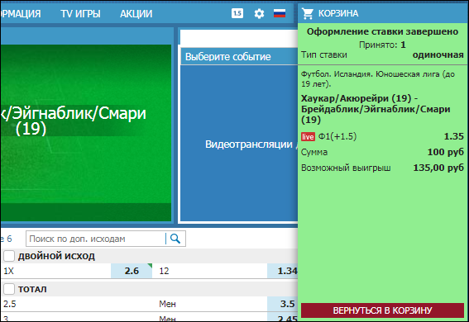This screenshot has width=469, height=322.
Task: Click the 1.35 coefficient in bet slip
Action: (454, 136)
